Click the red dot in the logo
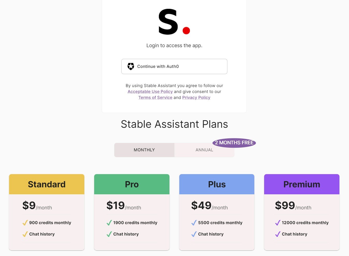Viewport: 349px width, 256px height. click(x=186, y=31)
